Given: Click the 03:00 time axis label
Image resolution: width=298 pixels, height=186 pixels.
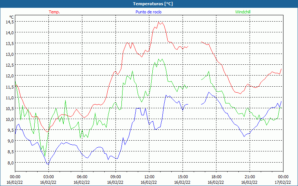Looking at the screenshot, I should 48,177.
